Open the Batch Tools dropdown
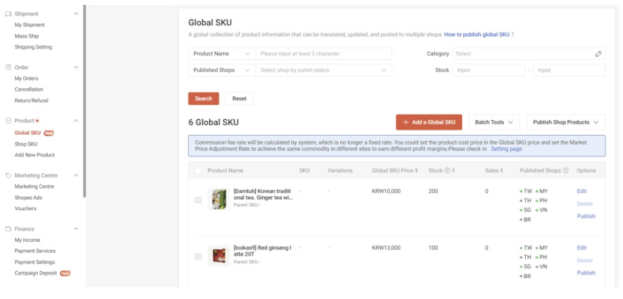The image size is (623, 299). (493, 122)
